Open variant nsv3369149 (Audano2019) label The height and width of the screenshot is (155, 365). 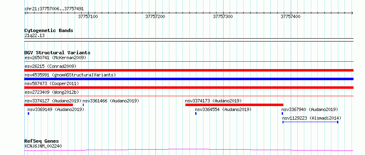click(56, 109)
